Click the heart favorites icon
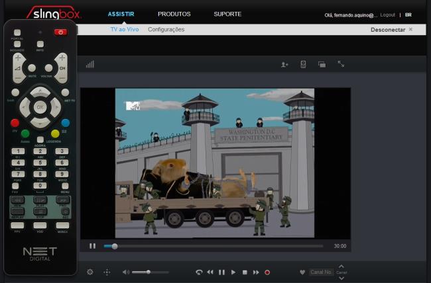This screenshot has height=283, width=431. pyautogui.click(x=302, y=272)
